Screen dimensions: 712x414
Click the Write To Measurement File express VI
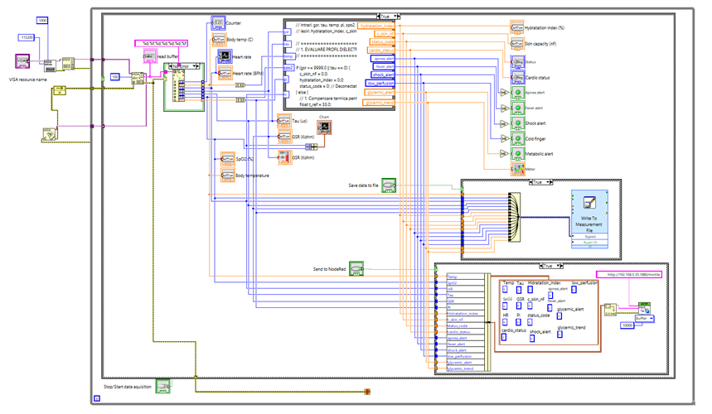click(589, 219)
